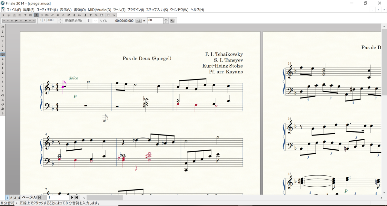Open the プラグイン(I) menu
387x206 pixels.
(x=135, y=10)
